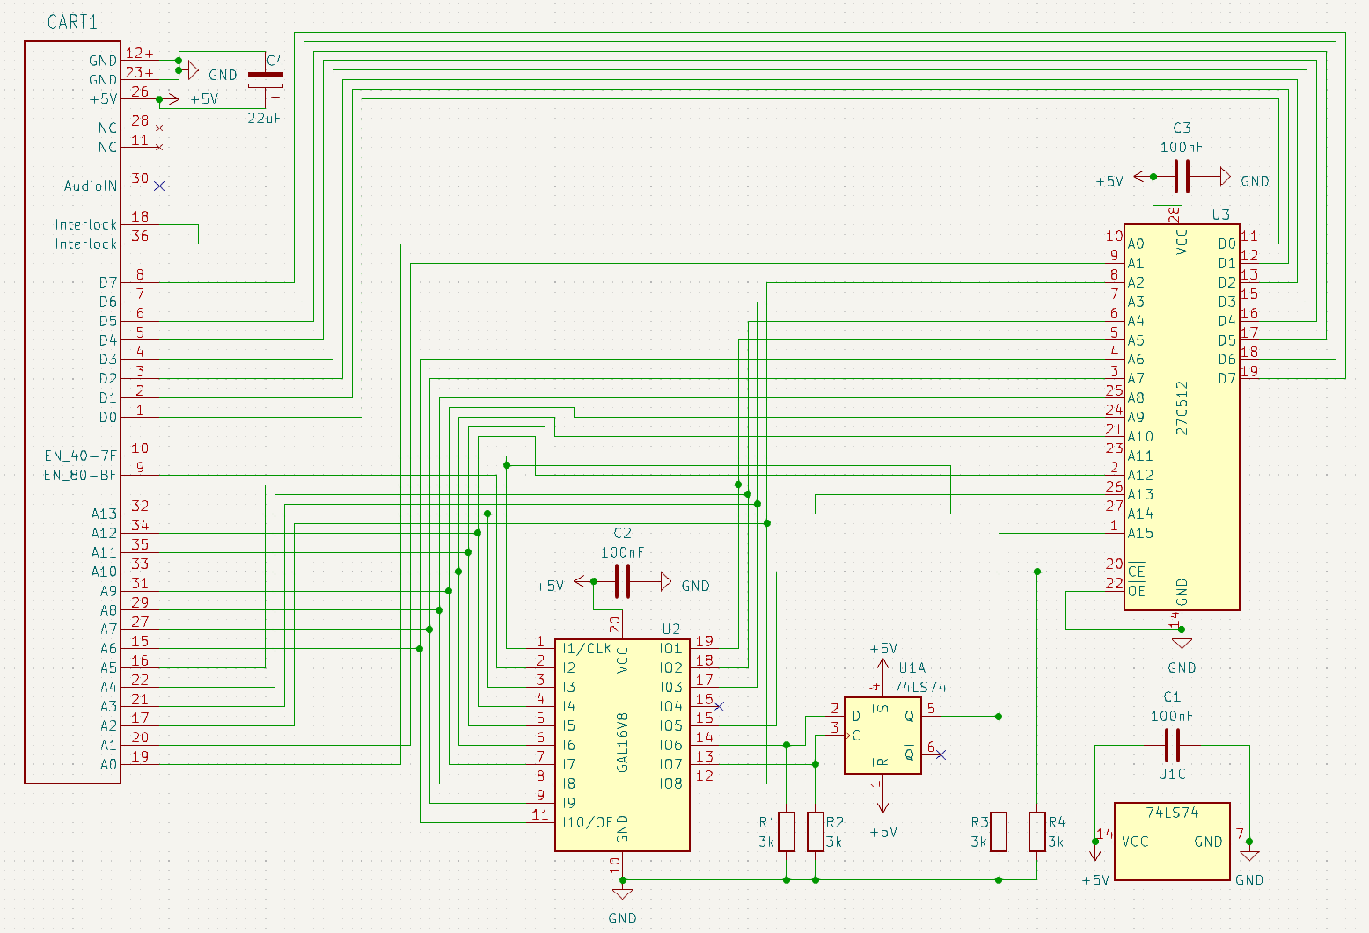Select the Interlock loop wire at pins 18 and 36
Screen dimensions: 1369x933
coord(198,235)
